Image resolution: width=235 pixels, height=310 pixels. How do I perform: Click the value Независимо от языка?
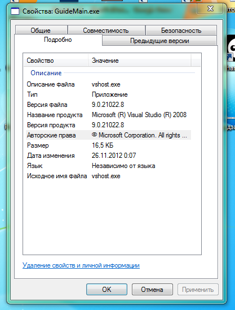tap(123, 166)
